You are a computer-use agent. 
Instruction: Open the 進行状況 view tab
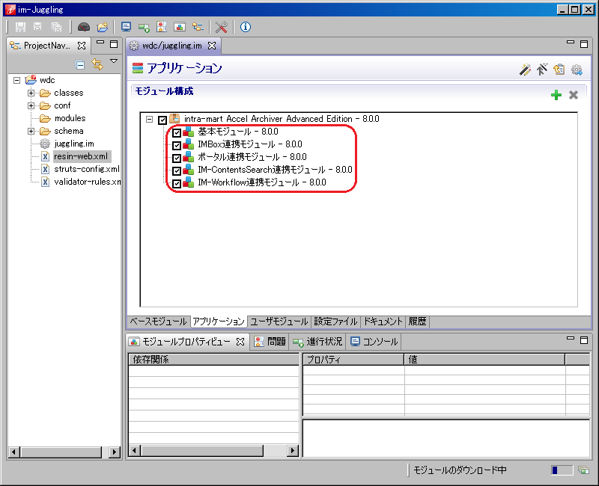[317, 342]
